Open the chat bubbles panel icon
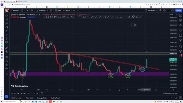 180,46
